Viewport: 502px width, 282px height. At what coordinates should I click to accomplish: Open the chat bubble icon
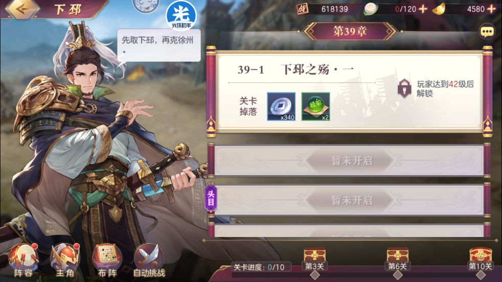coord(487,31)
